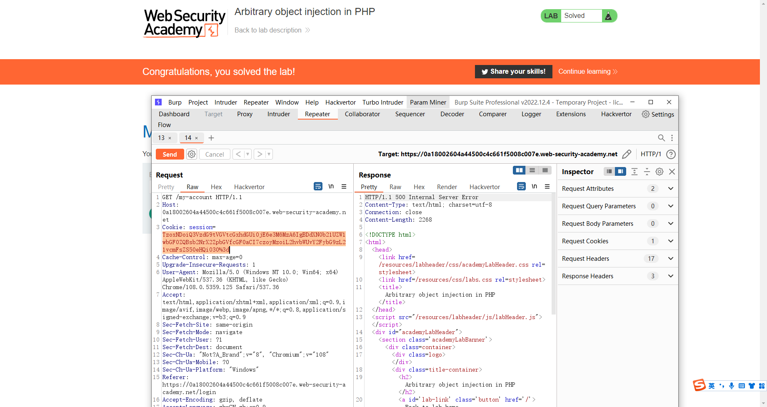Viewport: 767px width, 407px height.
Task: Click the orange Send button
Action: click(170, 154)
